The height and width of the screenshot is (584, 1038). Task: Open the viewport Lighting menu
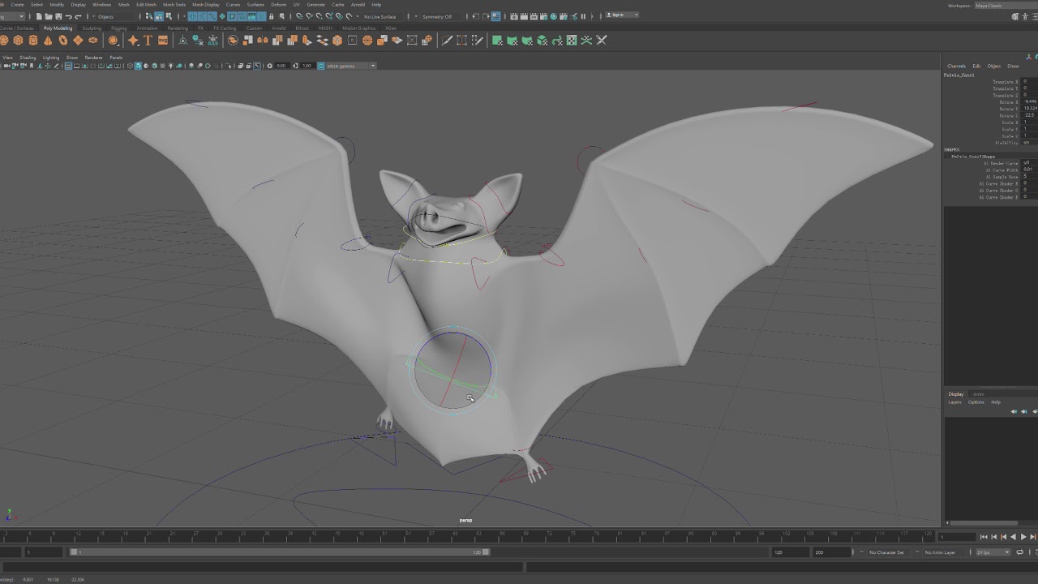point(51,58)
